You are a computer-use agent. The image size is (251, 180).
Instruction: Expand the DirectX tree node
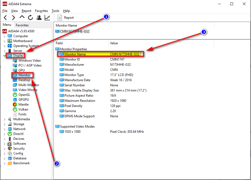pos(4,134)
